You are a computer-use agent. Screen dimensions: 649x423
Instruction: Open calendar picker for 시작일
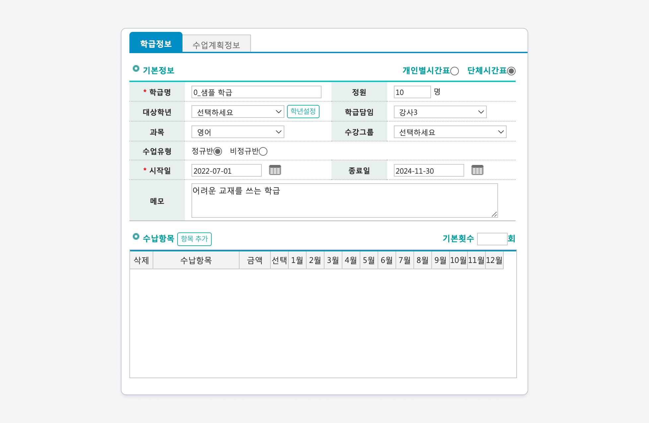pos(275,170)
